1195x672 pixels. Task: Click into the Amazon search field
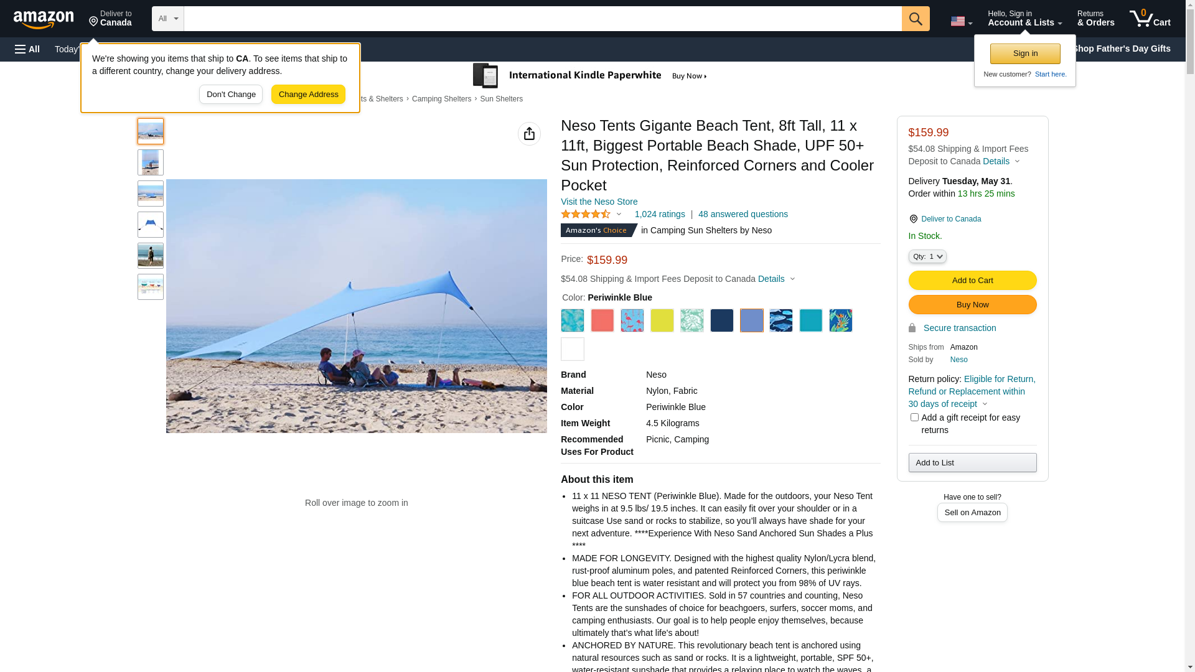point(543,19)
